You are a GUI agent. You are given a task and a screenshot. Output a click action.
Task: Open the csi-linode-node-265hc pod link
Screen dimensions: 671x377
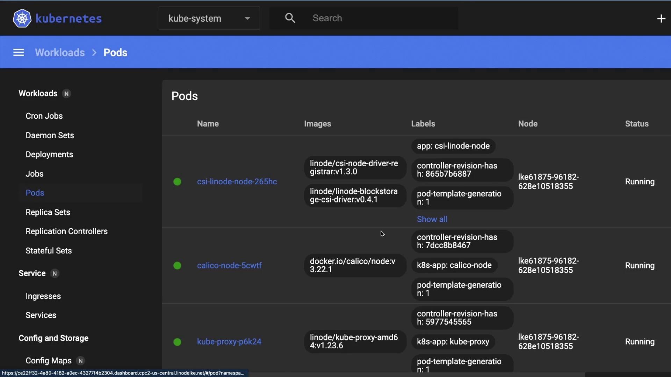(237, 182)
